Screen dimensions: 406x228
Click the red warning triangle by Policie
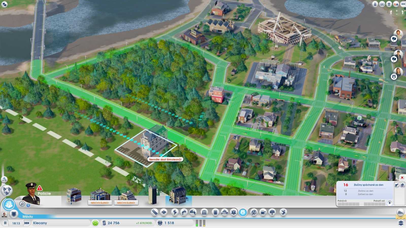point(40,188)
